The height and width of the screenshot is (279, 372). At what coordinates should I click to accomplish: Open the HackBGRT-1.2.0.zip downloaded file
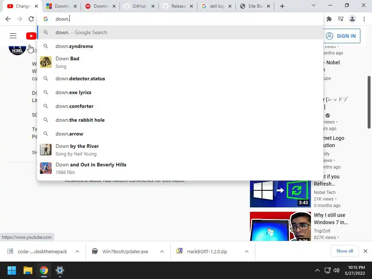pos(207,251)
